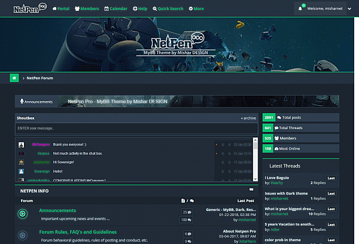Image resolution: width=359 pixels, height=244 pixels.
Task: Open the 'About Netpen Pro' last post
Action: click(x=239, y=231)
